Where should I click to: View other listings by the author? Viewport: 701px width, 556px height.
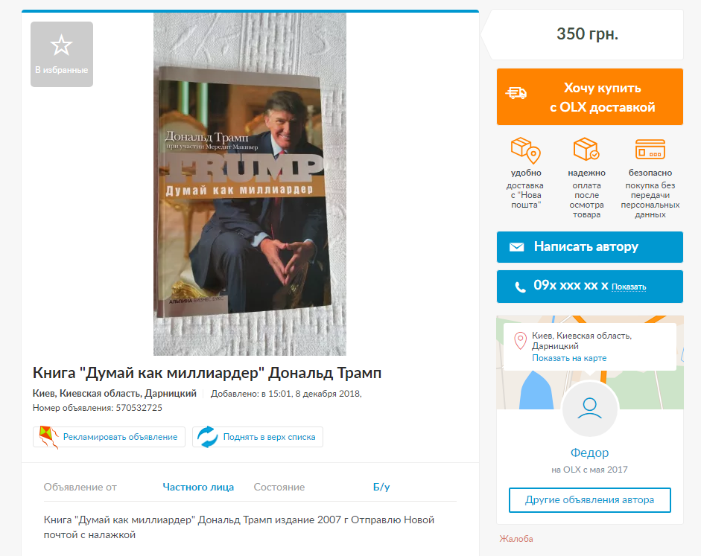point(590,500)
